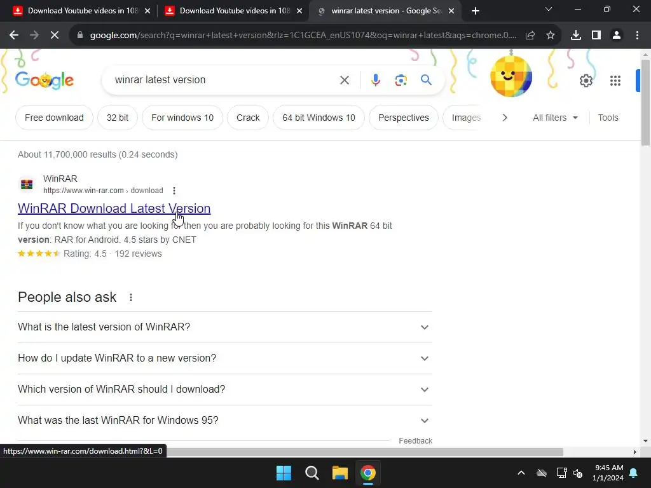Stop page loading with X button

55,36
